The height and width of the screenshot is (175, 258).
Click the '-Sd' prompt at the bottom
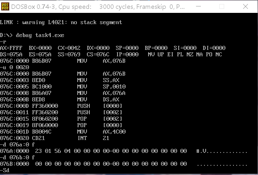pos(4,170)
